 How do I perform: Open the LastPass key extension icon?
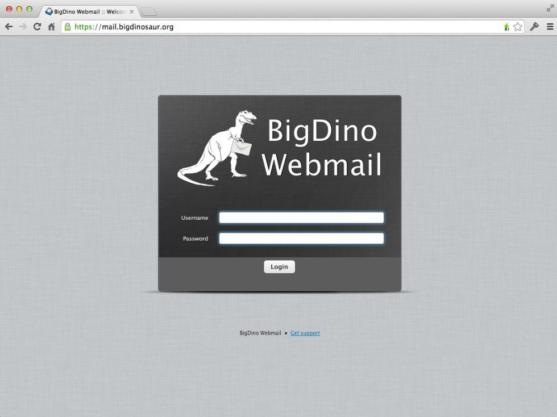[x=534, y=26]
